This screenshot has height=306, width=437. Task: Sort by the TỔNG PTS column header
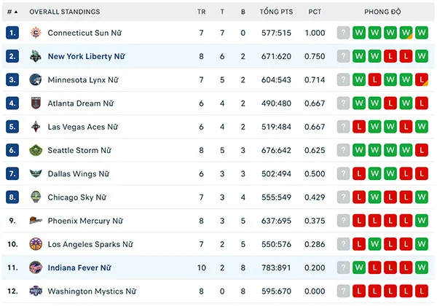pyautogui.click(x=276, y=12)
